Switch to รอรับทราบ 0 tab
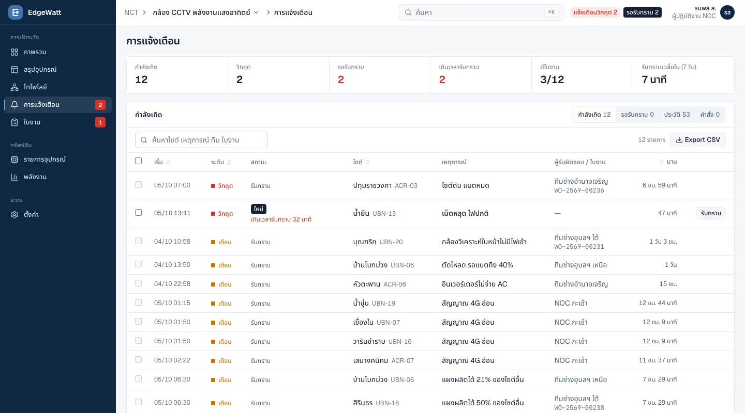The image size is (745, 413). coord(637,115)
